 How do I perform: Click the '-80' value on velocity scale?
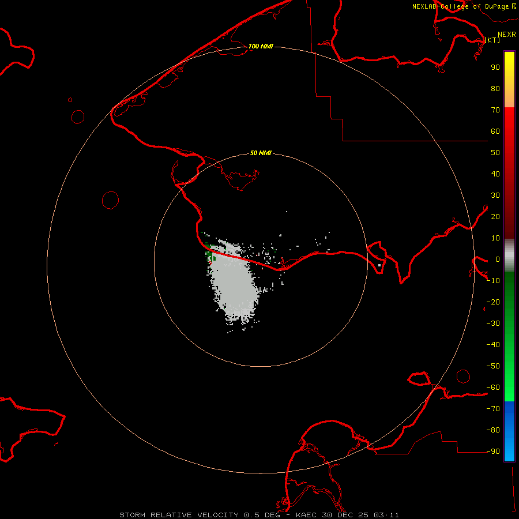(x=493, y=430)
